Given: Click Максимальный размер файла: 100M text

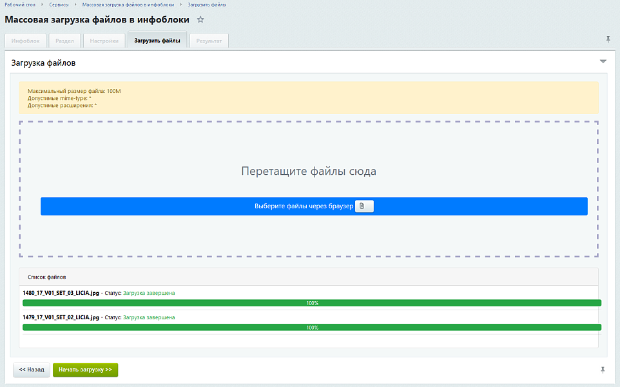Looking at the screenshot, I should point(74,91).
